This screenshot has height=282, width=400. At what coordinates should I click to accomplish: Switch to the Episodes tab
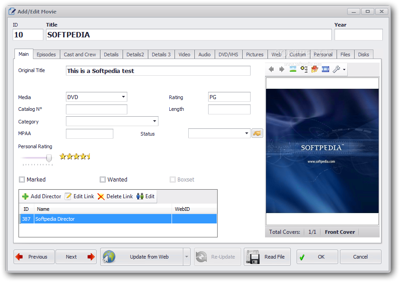[x=46, y=55]
